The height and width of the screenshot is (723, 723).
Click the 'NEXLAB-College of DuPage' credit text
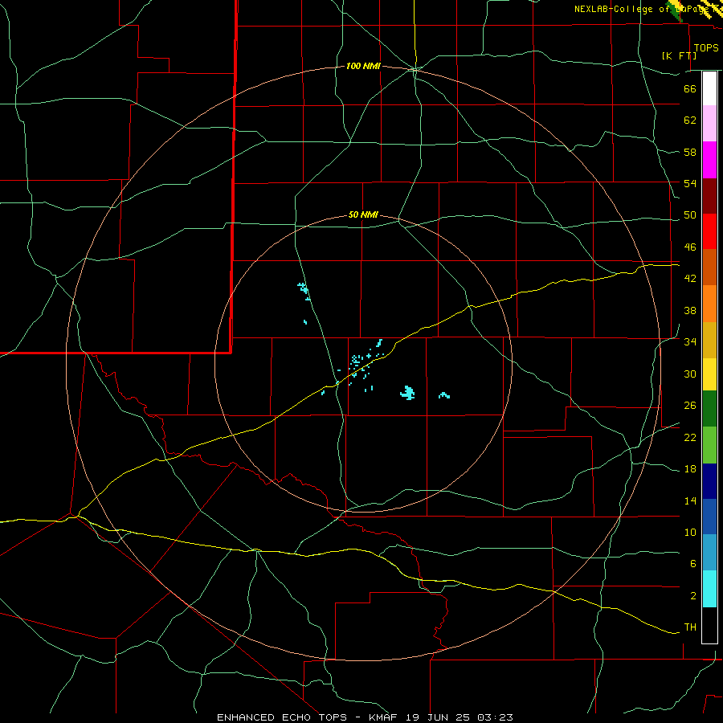pyautogui.click(x=641, y=9)
